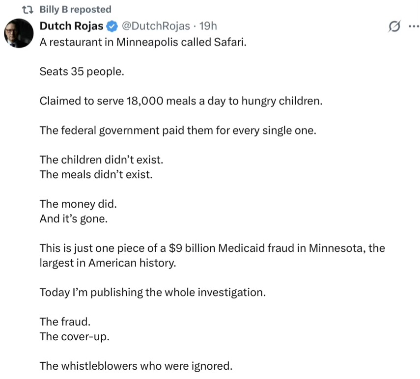Select the line about 18,000 meals a day
420x379 pixels.
pyautogui.click(x=181, y=102)
